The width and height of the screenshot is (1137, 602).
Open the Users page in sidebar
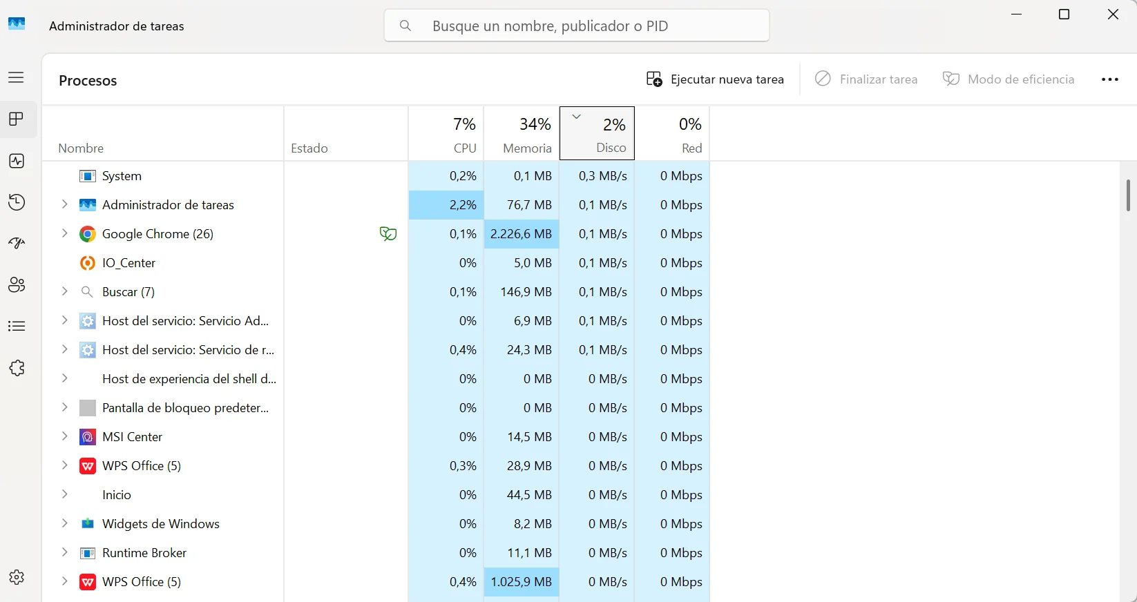(x=17, y=285)
